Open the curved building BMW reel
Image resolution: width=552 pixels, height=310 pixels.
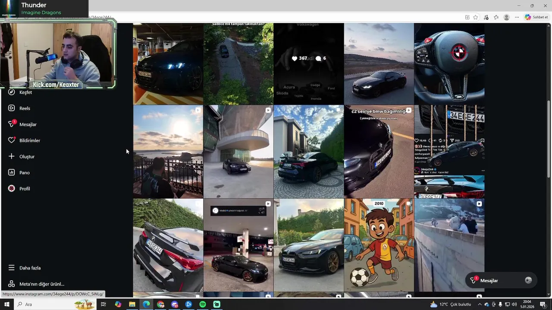(x=238, y=152)
